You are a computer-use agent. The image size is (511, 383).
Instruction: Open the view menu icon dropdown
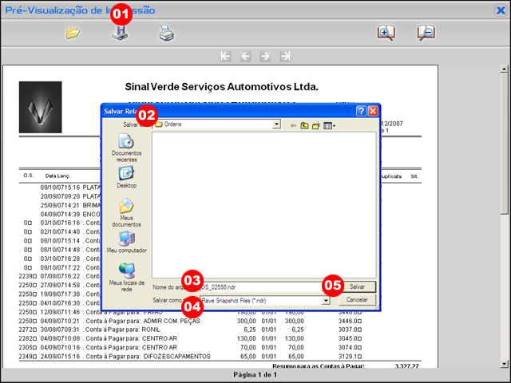pos(330,125)
